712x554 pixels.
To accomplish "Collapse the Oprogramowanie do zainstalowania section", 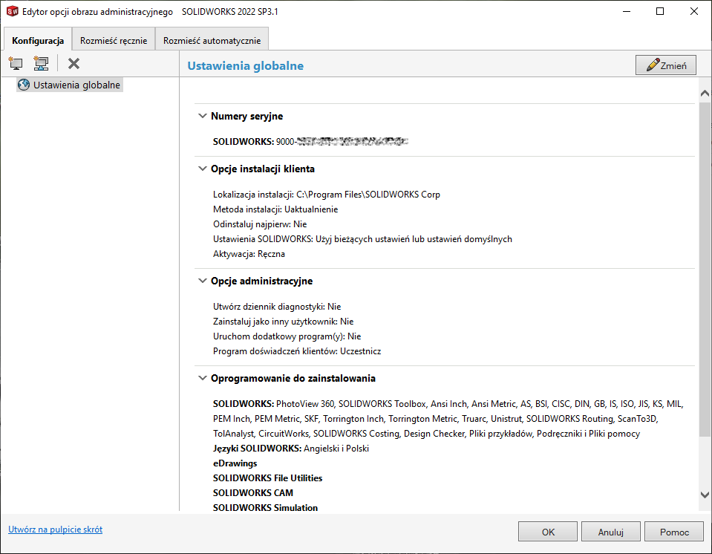I will 202,377.
